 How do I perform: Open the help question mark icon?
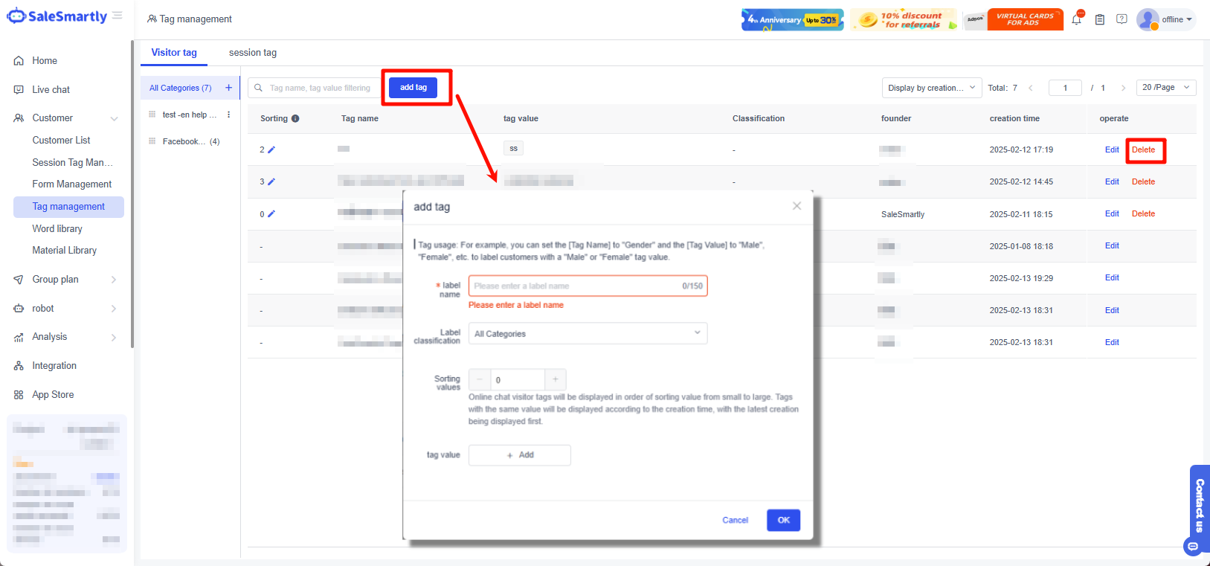pos(1121,19)
